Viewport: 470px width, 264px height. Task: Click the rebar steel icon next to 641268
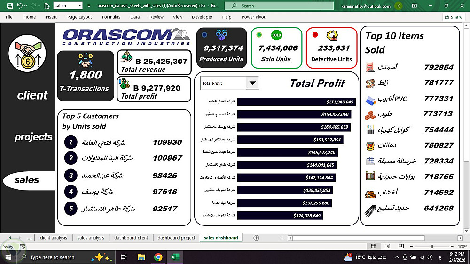[x=370, y=210]
